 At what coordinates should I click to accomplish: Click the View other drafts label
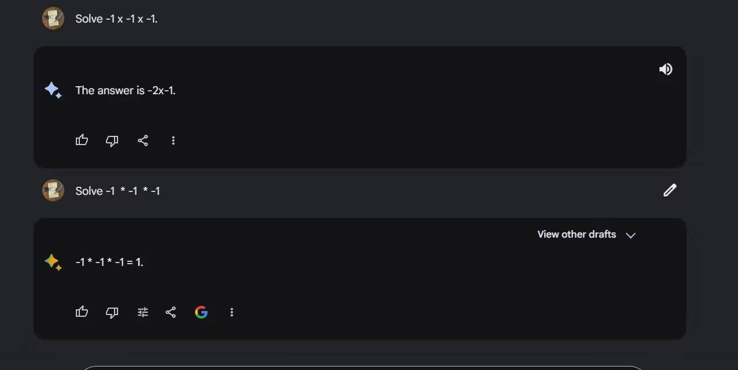(577, 234)
